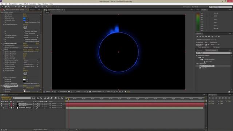Collapse the Glow effect group
The height and width of the screenshot is (131, 233).
1,50
